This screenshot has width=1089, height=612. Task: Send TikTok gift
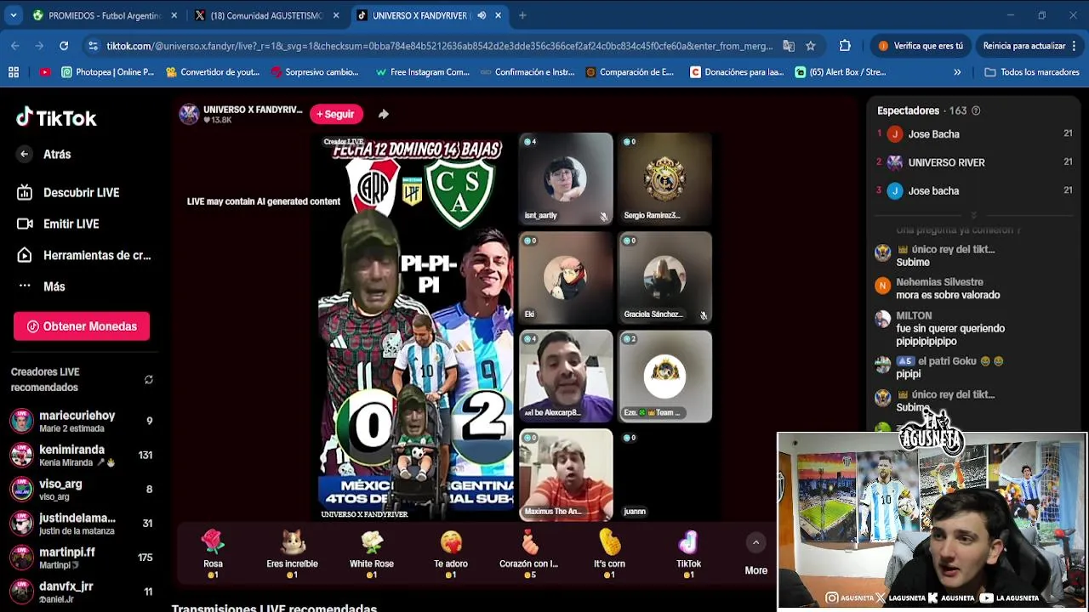[688, 553]
